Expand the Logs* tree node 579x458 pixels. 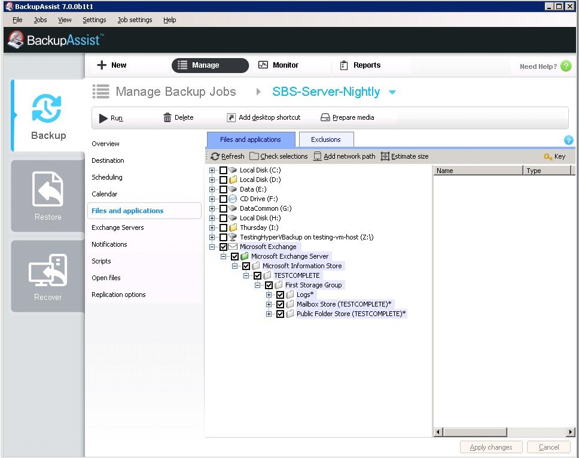269,295
